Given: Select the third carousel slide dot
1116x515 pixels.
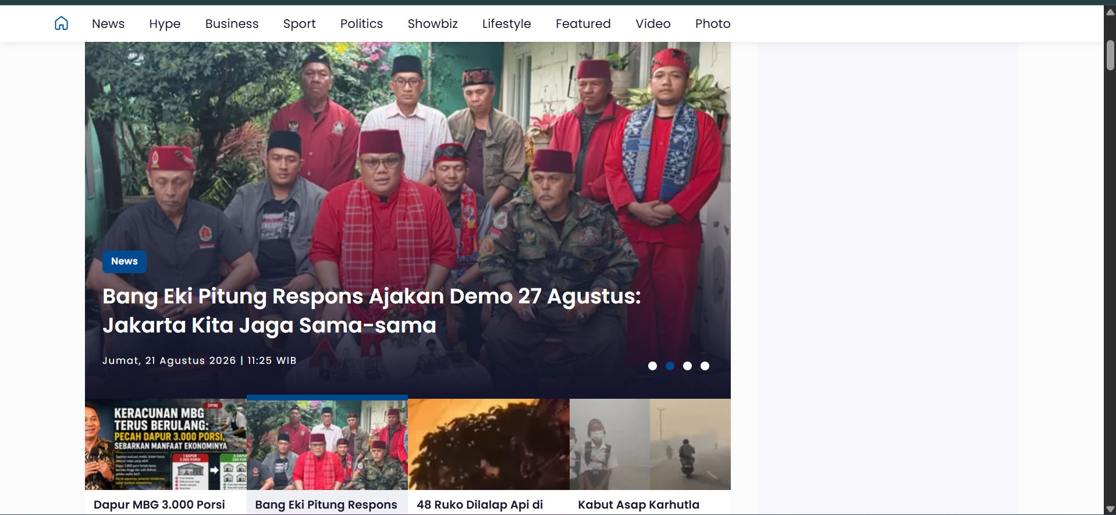Looking at the screenshot, I should tap(687, 366).
